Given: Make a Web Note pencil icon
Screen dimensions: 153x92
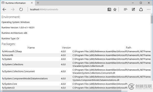Looking at the screenshot, I should 133,9.
